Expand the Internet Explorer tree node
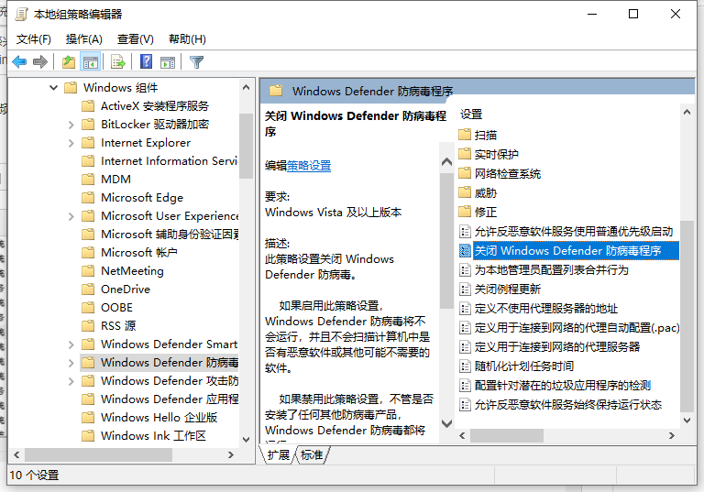 pos(71,143)
